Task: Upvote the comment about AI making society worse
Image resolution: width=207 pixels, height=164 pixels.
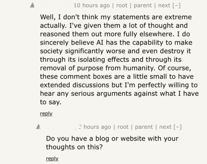Action: click(x=32, y=5)
